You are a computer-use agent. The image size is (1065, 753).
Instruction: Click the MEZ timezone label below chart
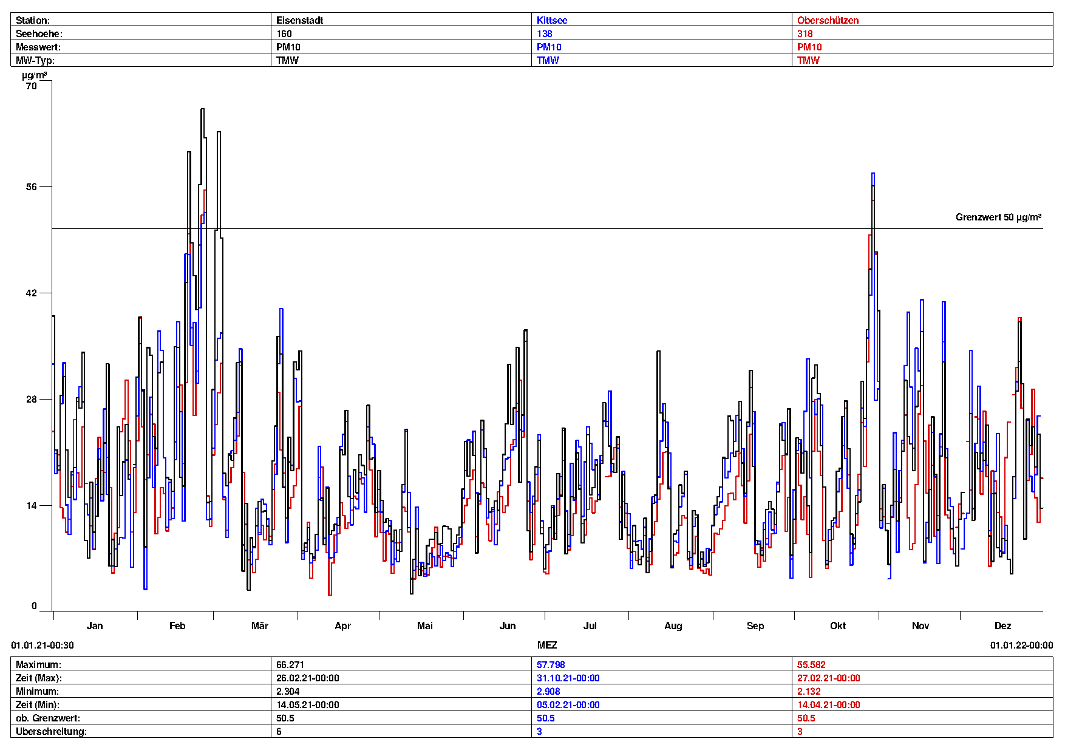(546, 645)
